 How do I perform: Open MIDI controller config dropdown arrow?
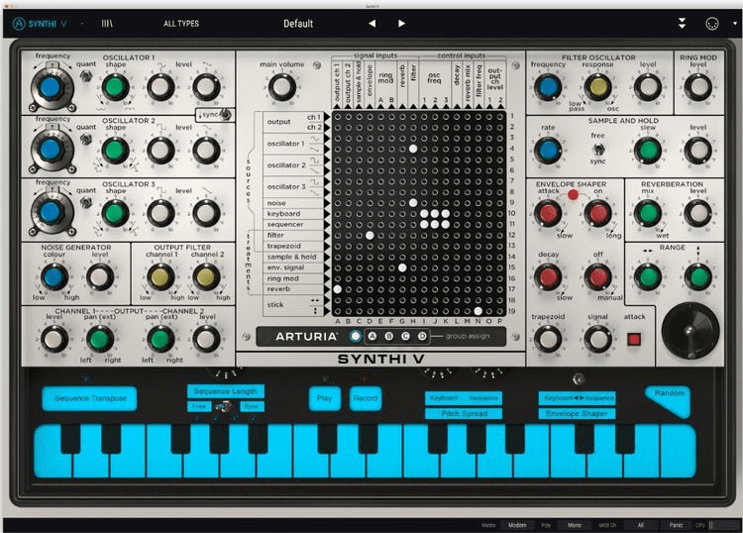[735, 23]
